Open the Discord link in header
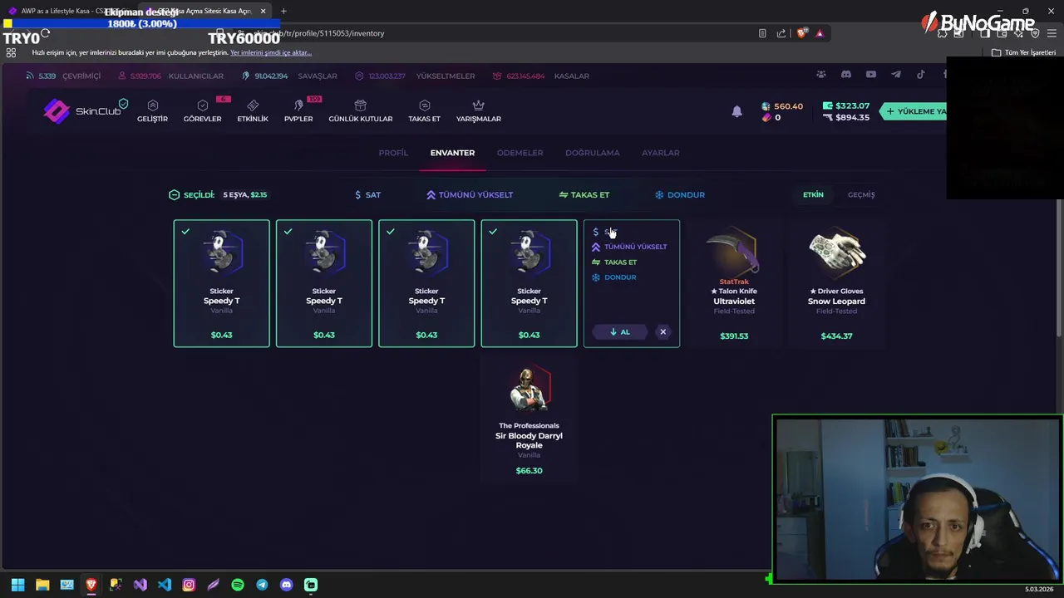The image size is (1064, 598). click(x=846, y=75)
